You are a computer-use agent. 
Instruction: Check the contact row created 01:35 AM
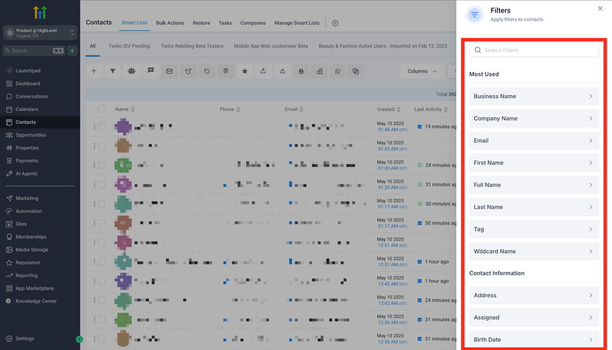[x=102, y=184]
